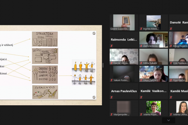Viewport: 188px width, 125px height.
Task: Click muted mic icon on Raimonda Lelki... tile
Action: (112, 46)
